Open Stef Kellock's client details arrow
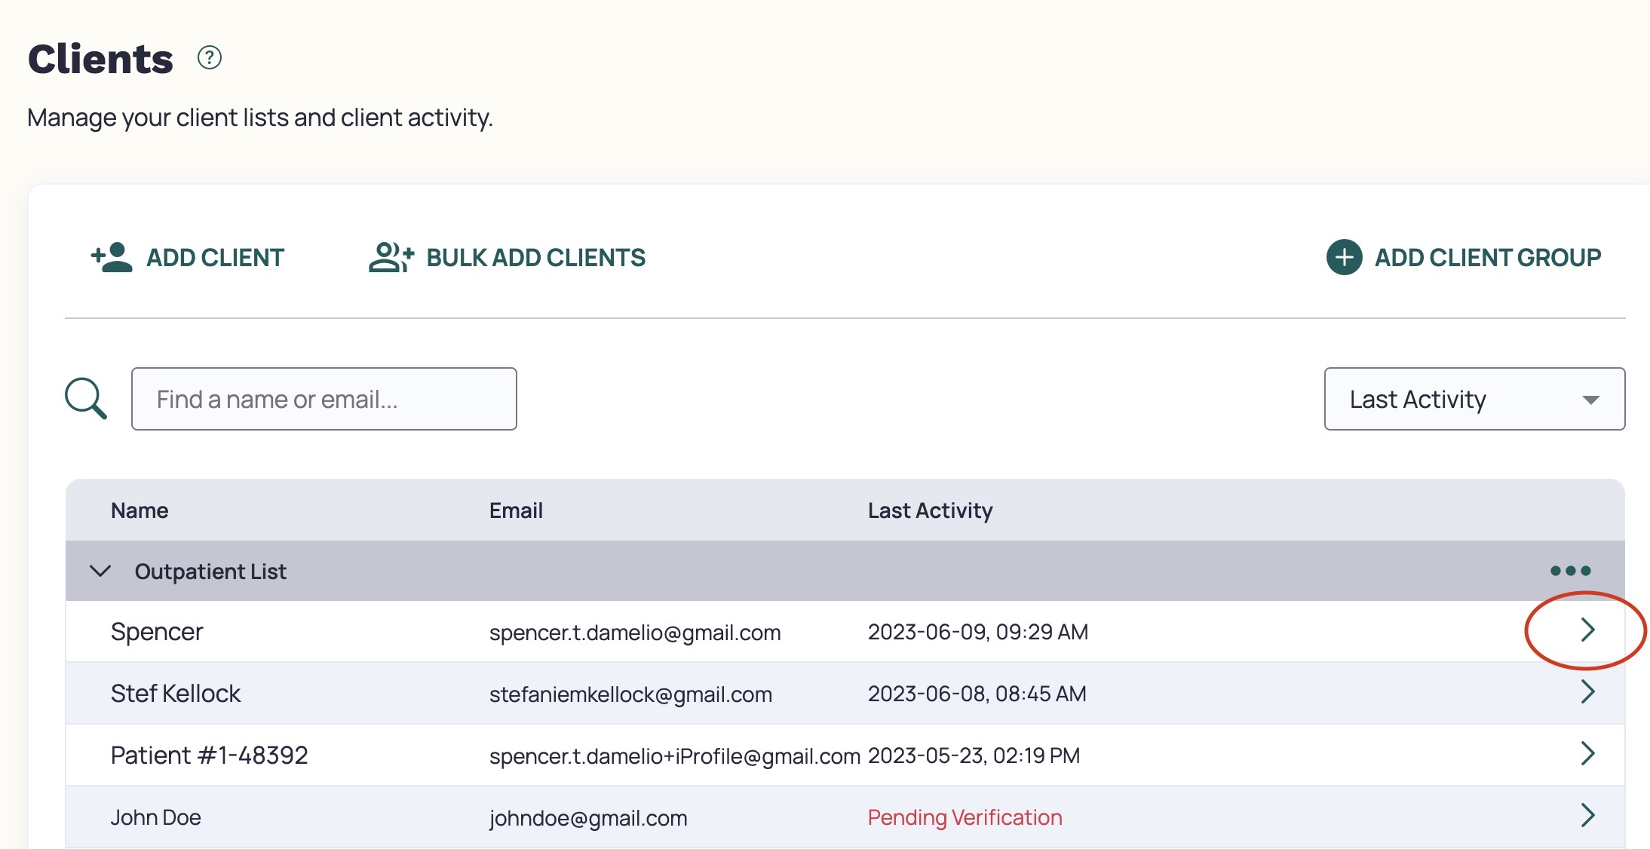 pyautogui.click(x=1587, y=692)
